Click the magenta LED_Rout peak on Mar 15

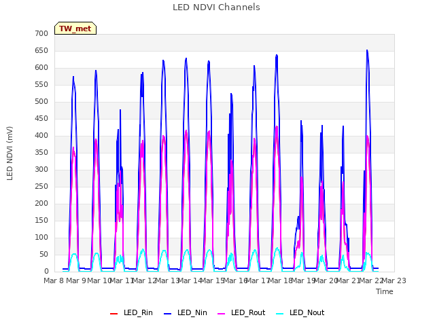[209, 131]
